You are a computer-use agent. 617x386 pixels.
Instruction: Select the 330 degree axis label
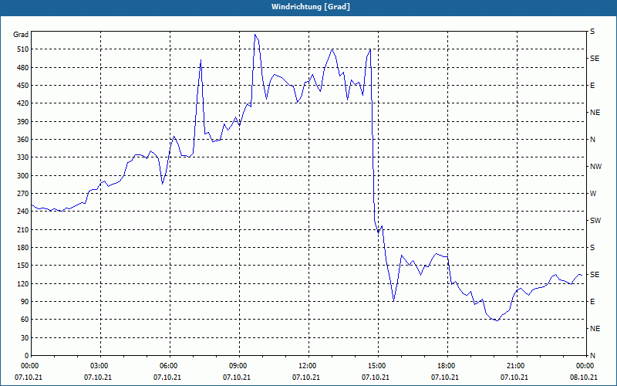23,157
